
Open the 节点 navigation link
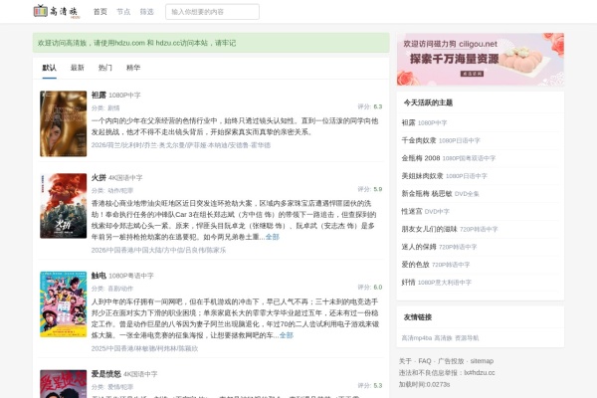point(123,12)
